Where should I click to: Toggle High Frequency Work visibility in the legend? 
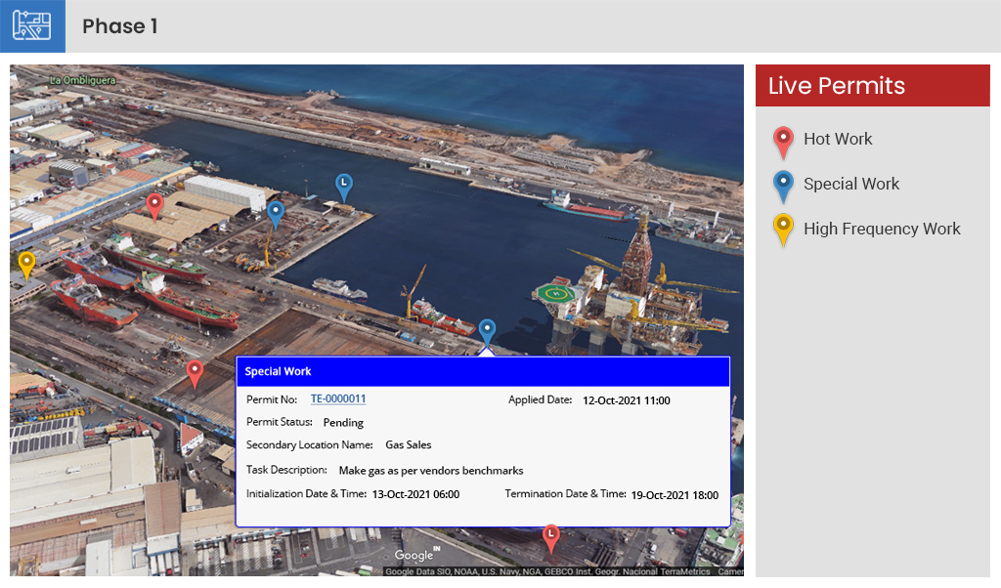pyautogui.click(x=882, y=229)
